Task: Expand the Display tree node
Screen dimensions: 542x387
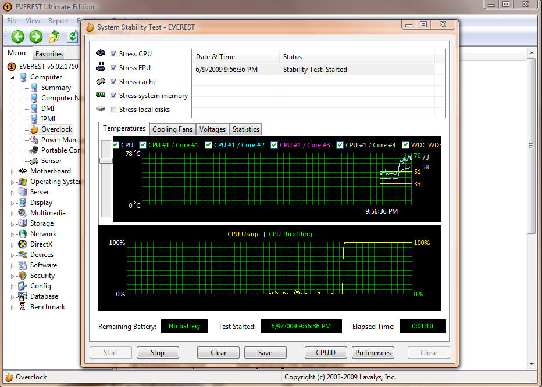Action: click(12, 203)
